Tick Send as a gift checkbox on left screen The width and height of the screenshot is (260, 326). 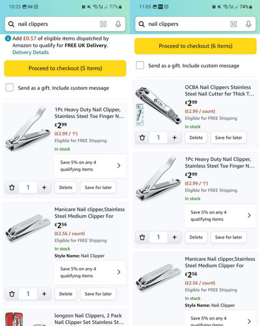[x=10, y=87]
